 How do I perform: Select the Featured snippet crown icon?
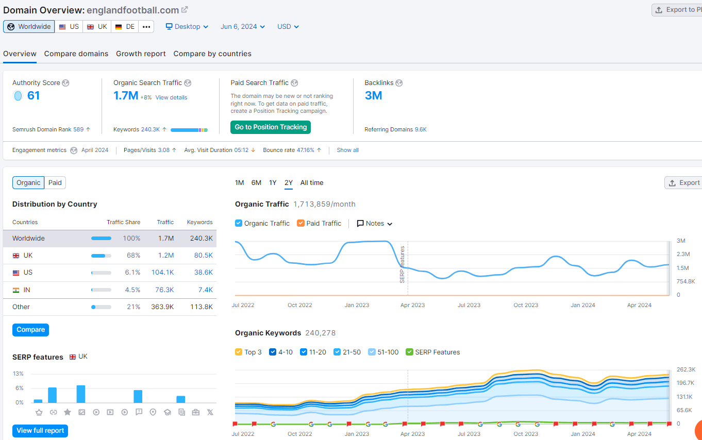tap(39, 412)
